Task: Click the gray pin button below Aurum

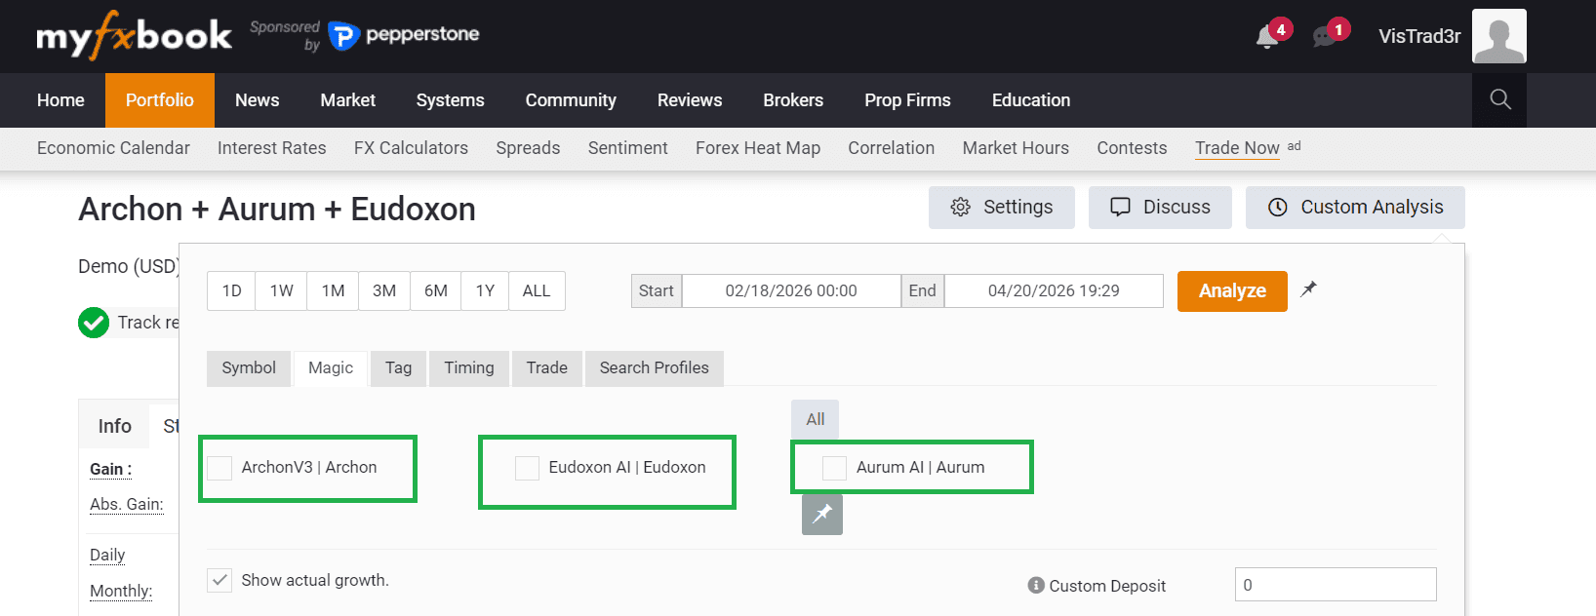Action: pyautogui.click(x=822, y=514)
